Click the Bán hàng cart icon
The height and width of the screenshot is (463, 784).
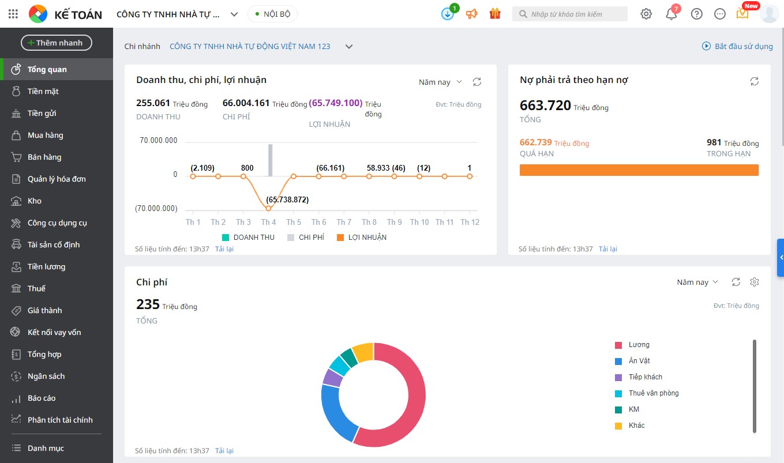(x=16, y=157)
